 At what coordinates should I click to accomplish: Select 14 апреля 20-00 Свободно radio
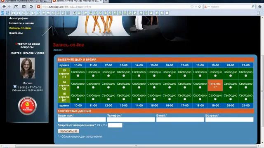tap(230, 88)
